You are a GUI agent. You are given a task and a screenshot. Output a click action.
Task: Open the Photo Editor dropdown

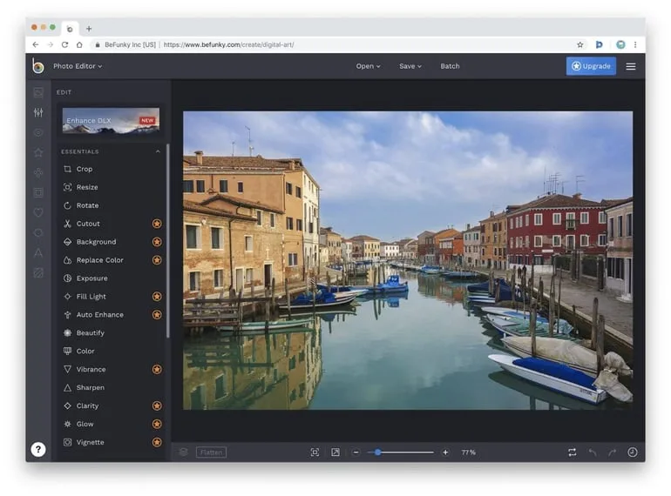(77, 66)
